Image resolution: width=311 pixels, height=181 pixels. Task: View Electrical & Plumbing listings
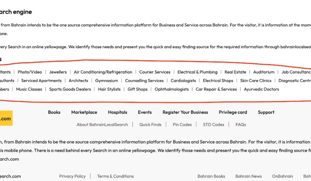pyautogui.click(x=197, y=72)
